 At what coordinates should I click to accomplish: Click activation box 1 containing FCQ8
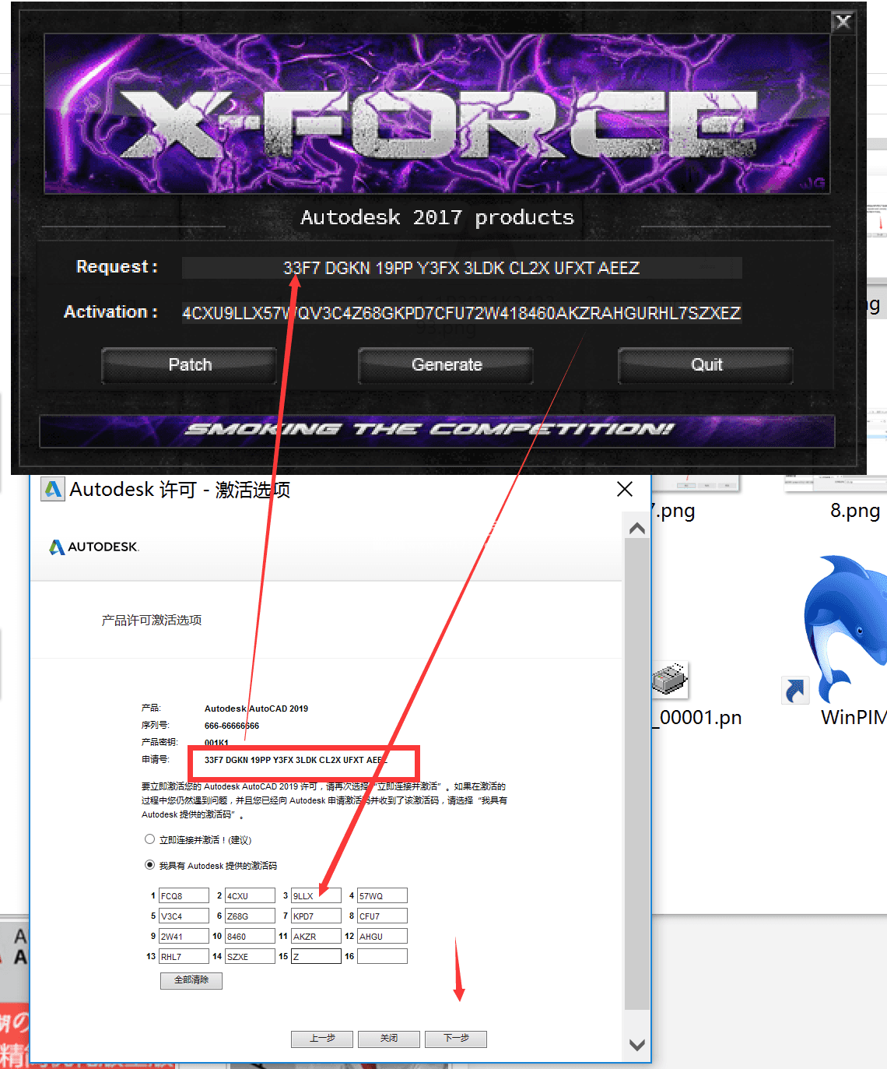[184, 896]
